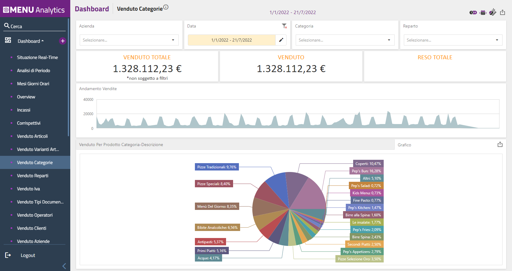
Task: Click the Pizze Speciali: 8,40% label
Action: (x=214, y=184)
